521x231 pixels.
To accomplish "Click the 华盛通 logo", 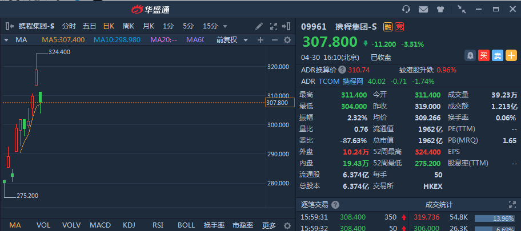I will tap(150, 10).
